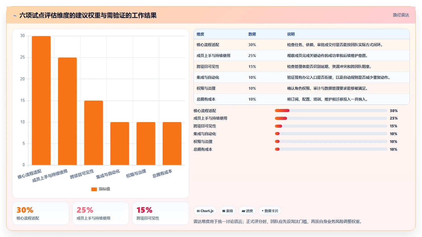Click 集成与自动化 cell in the table

pos(208,78)
